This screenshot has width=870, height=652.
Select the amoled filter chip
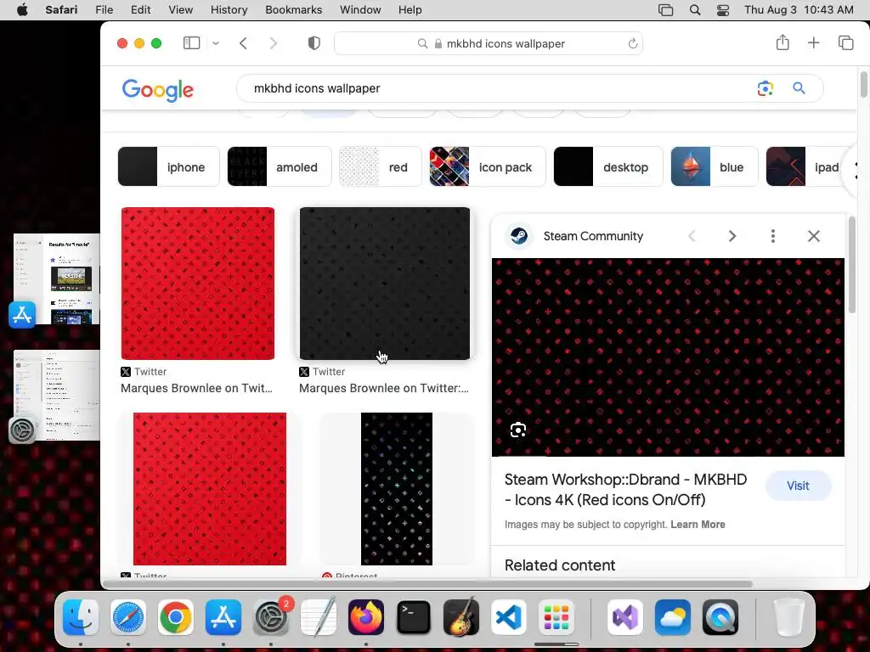coord(279,167)
